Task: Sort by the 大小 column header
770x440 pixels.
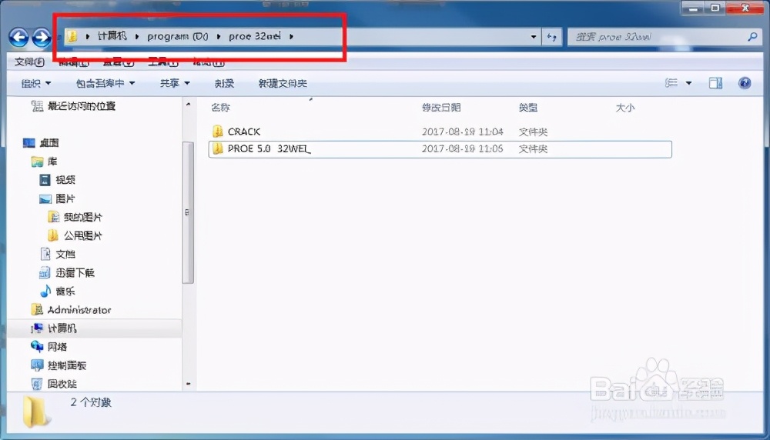Action: click(625, 108)
